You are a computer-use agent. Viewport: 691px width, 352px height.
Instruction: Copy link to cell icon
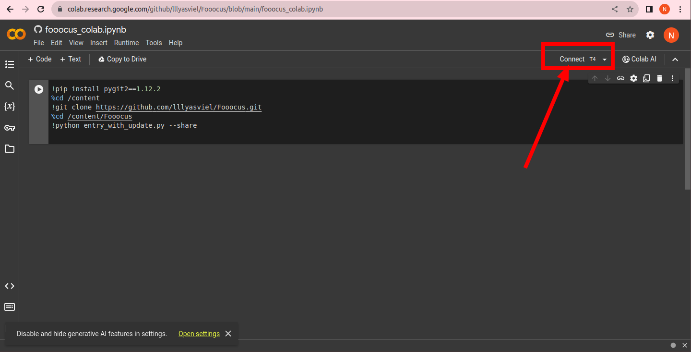(x=620, y=78)
